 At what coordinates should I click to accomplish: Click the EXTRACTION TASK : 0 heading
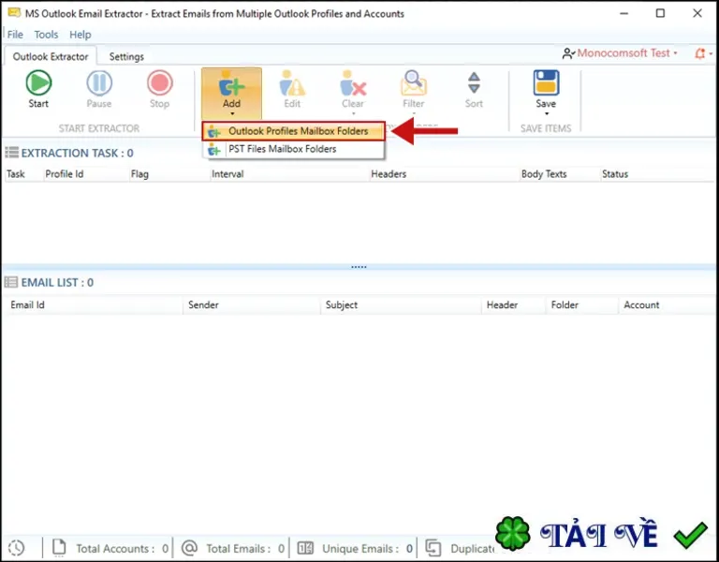pos(77,153)
